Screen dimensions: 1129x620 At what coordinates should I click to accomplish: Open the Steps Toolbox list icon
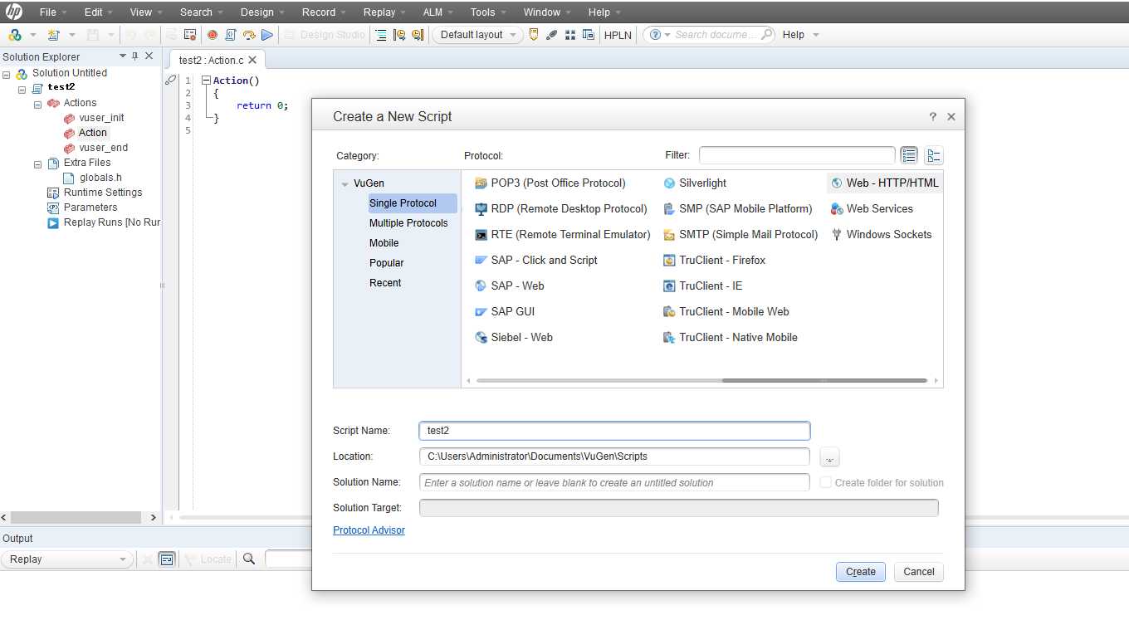pos(381,35)
